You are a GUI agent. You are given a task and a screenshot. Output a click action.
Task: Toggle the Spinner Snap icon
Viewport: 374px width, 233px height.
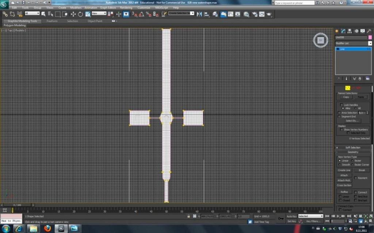[156, 14]
